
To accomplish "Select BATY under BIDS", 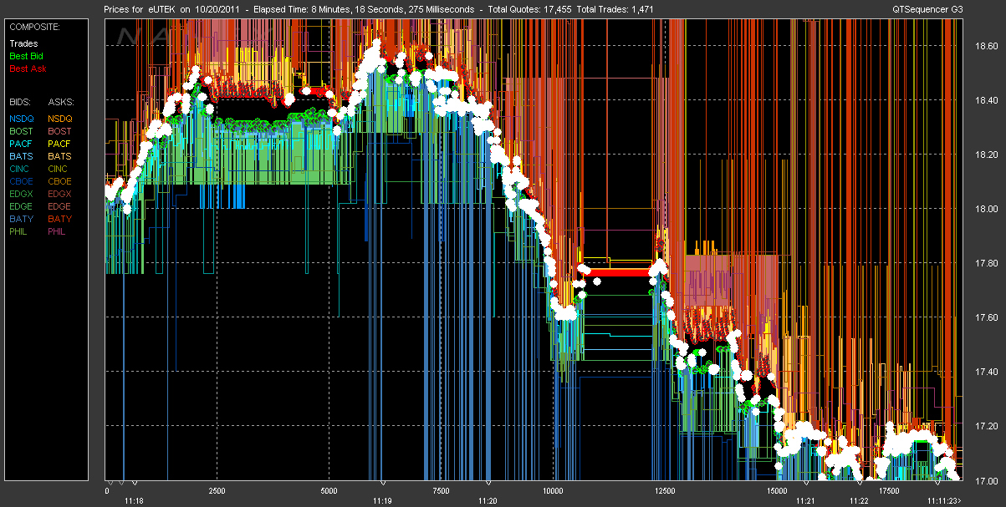I will tap(21, 219).
